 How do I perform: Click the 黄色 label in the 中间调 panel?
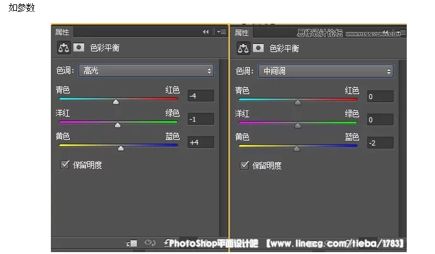242,137
